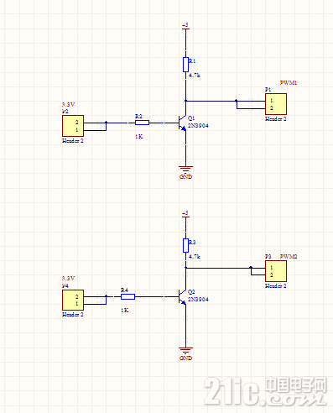Viewport: 333px width, 413px height.
Task: Click the 1K value under R4
Action: (125, 311)
